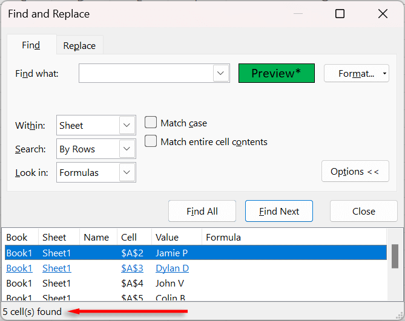Enable the Match case checkbox

(151, 123)
